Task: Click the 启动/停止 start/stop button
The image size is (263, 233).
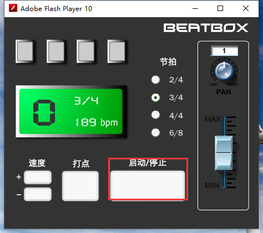Action: pyautogui.click(x=148, y=185)
